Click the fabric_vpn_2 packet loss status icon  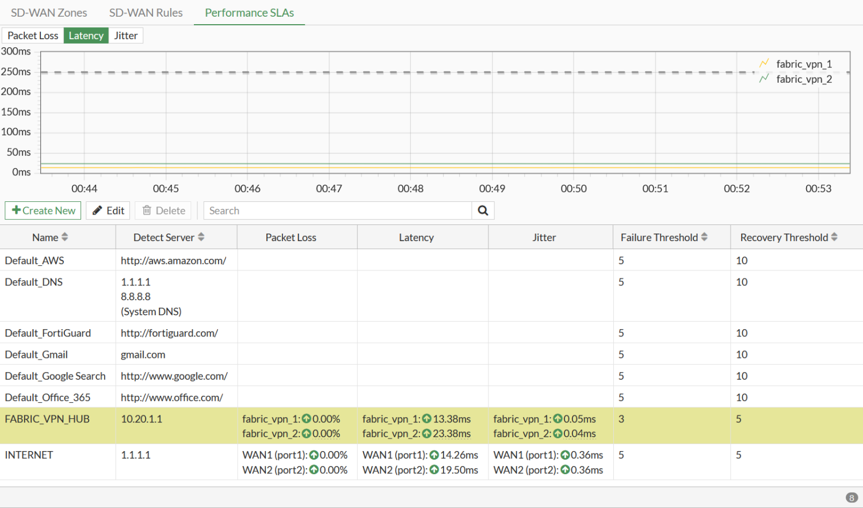pyautogui.click(x=307, y=434)
